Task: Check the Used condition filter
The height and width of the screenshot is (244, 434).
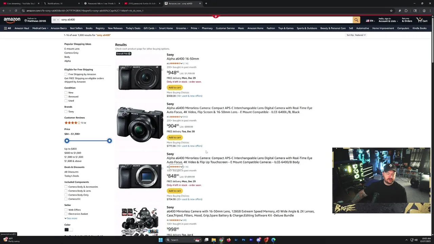Action: click(x=66, y=101)
